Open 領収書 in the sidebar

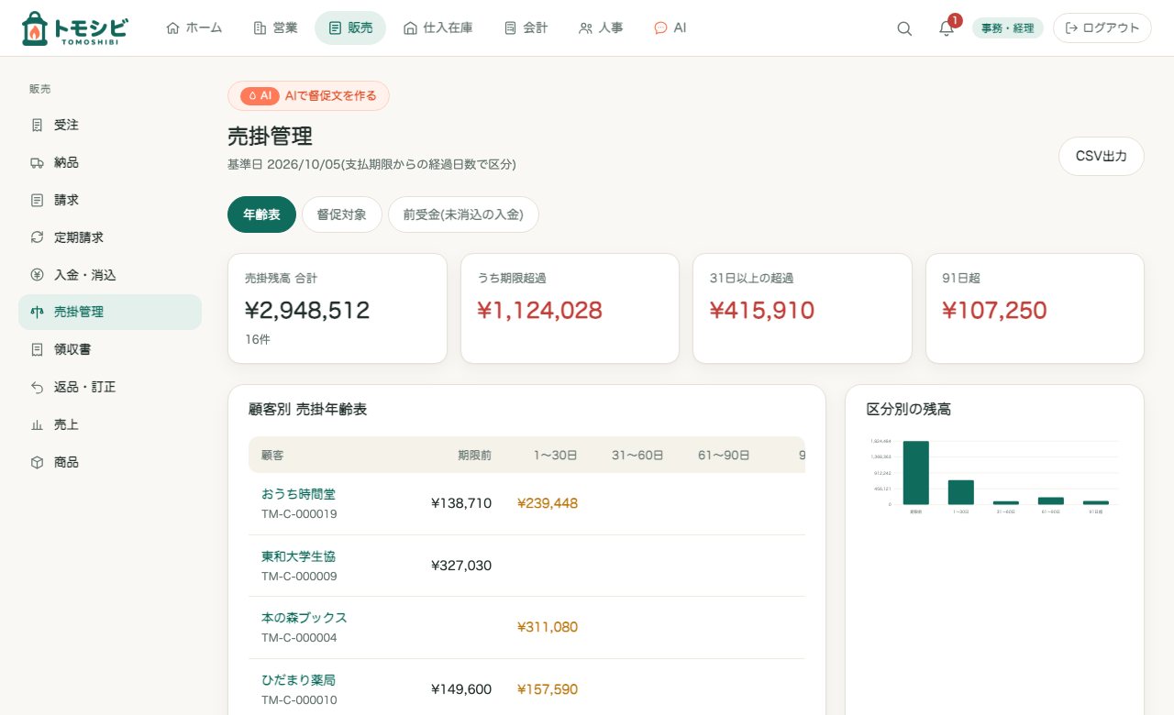click(110, 349)
